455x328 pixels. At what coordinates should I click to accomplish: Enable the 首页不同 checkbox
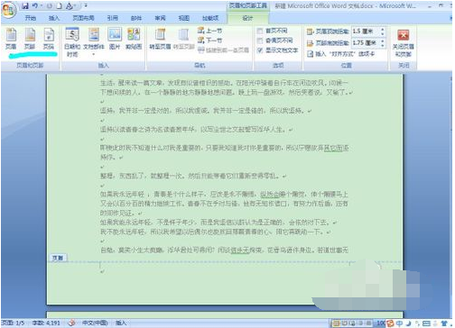[x=260, y=31]
